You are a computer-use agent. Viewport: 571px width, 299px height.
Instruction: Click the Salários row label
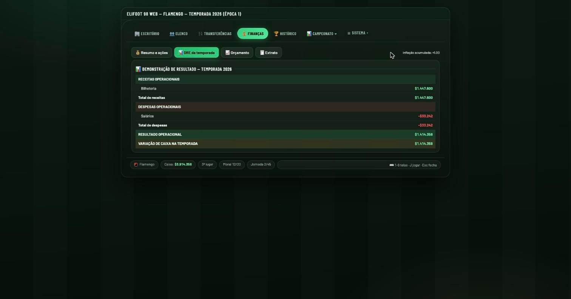[x=147, y=116]
